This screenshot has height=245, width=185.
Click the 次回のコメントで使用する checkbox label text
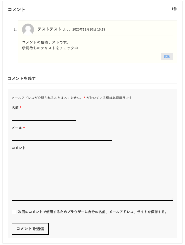tap(92, 212)
